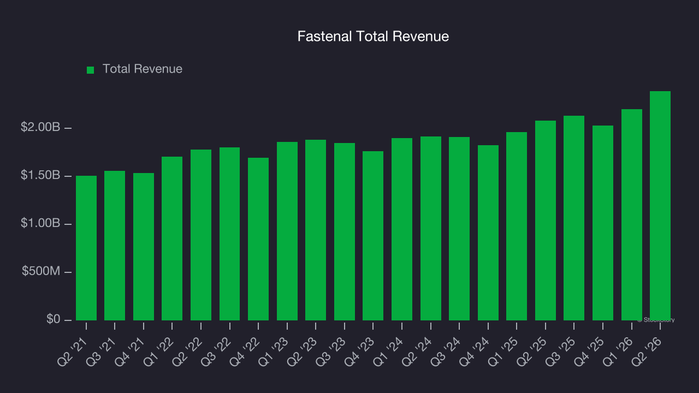Select the Q1 '24 revenue bar
Screen dimensions: 699x393
402,229
